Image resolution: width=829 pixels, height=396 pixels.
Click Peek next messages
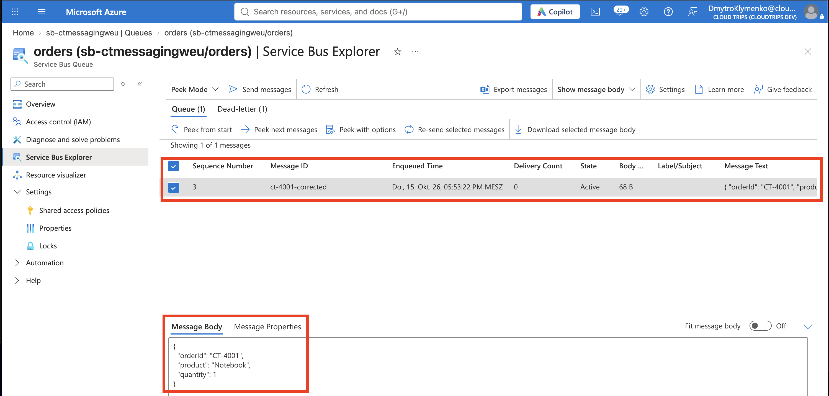point(279,129)
